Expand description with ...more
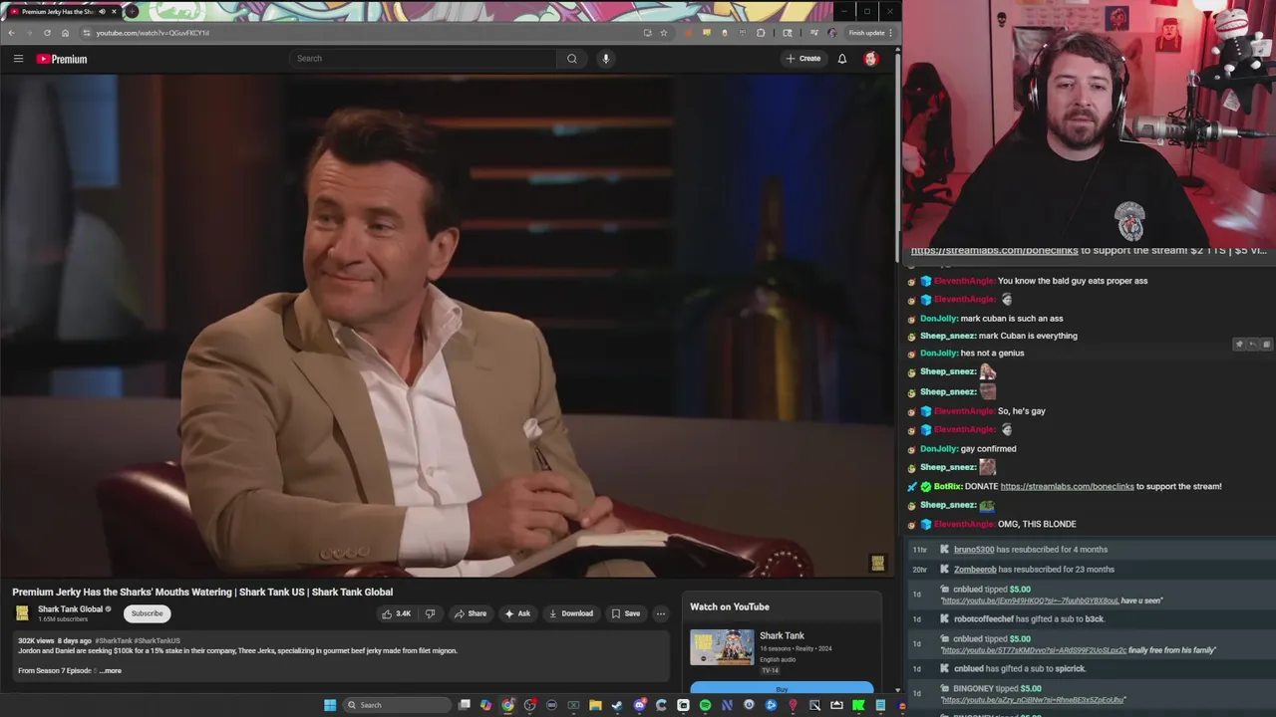1276x717 pixels. [110, 671]
